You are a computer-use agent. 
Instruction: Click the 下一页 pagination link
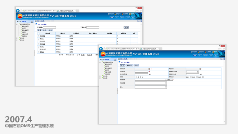[83, 55]
